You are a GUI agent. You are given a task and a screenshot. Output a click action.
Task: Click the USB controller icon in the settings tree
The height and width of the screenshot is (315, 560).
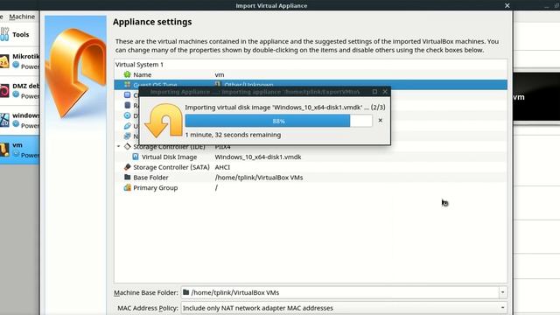[127, 126]
